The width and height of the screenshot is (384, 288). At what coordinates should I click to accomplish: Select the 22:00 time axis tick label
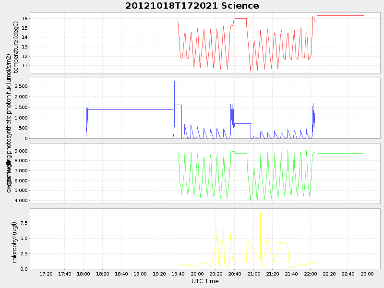point(311,274)
